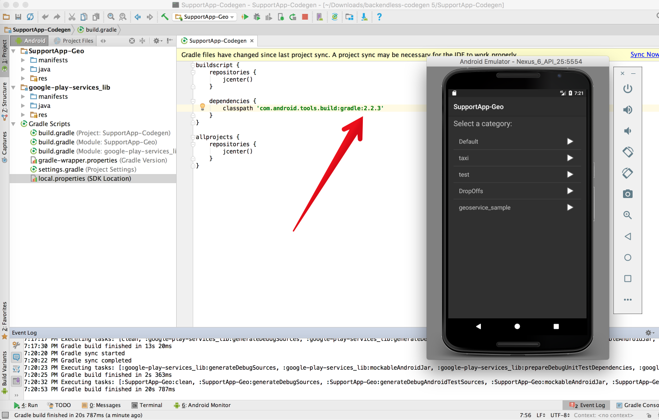Save all files with the disk icon
Screen dimensions: 659x420
coord(18,17)
